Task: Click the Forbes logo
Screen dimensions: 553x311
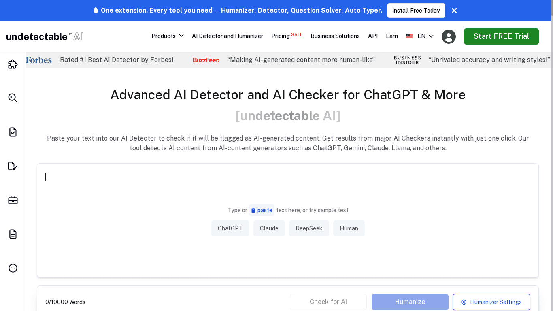Action: pyautogui.click(x=39, y=60)
